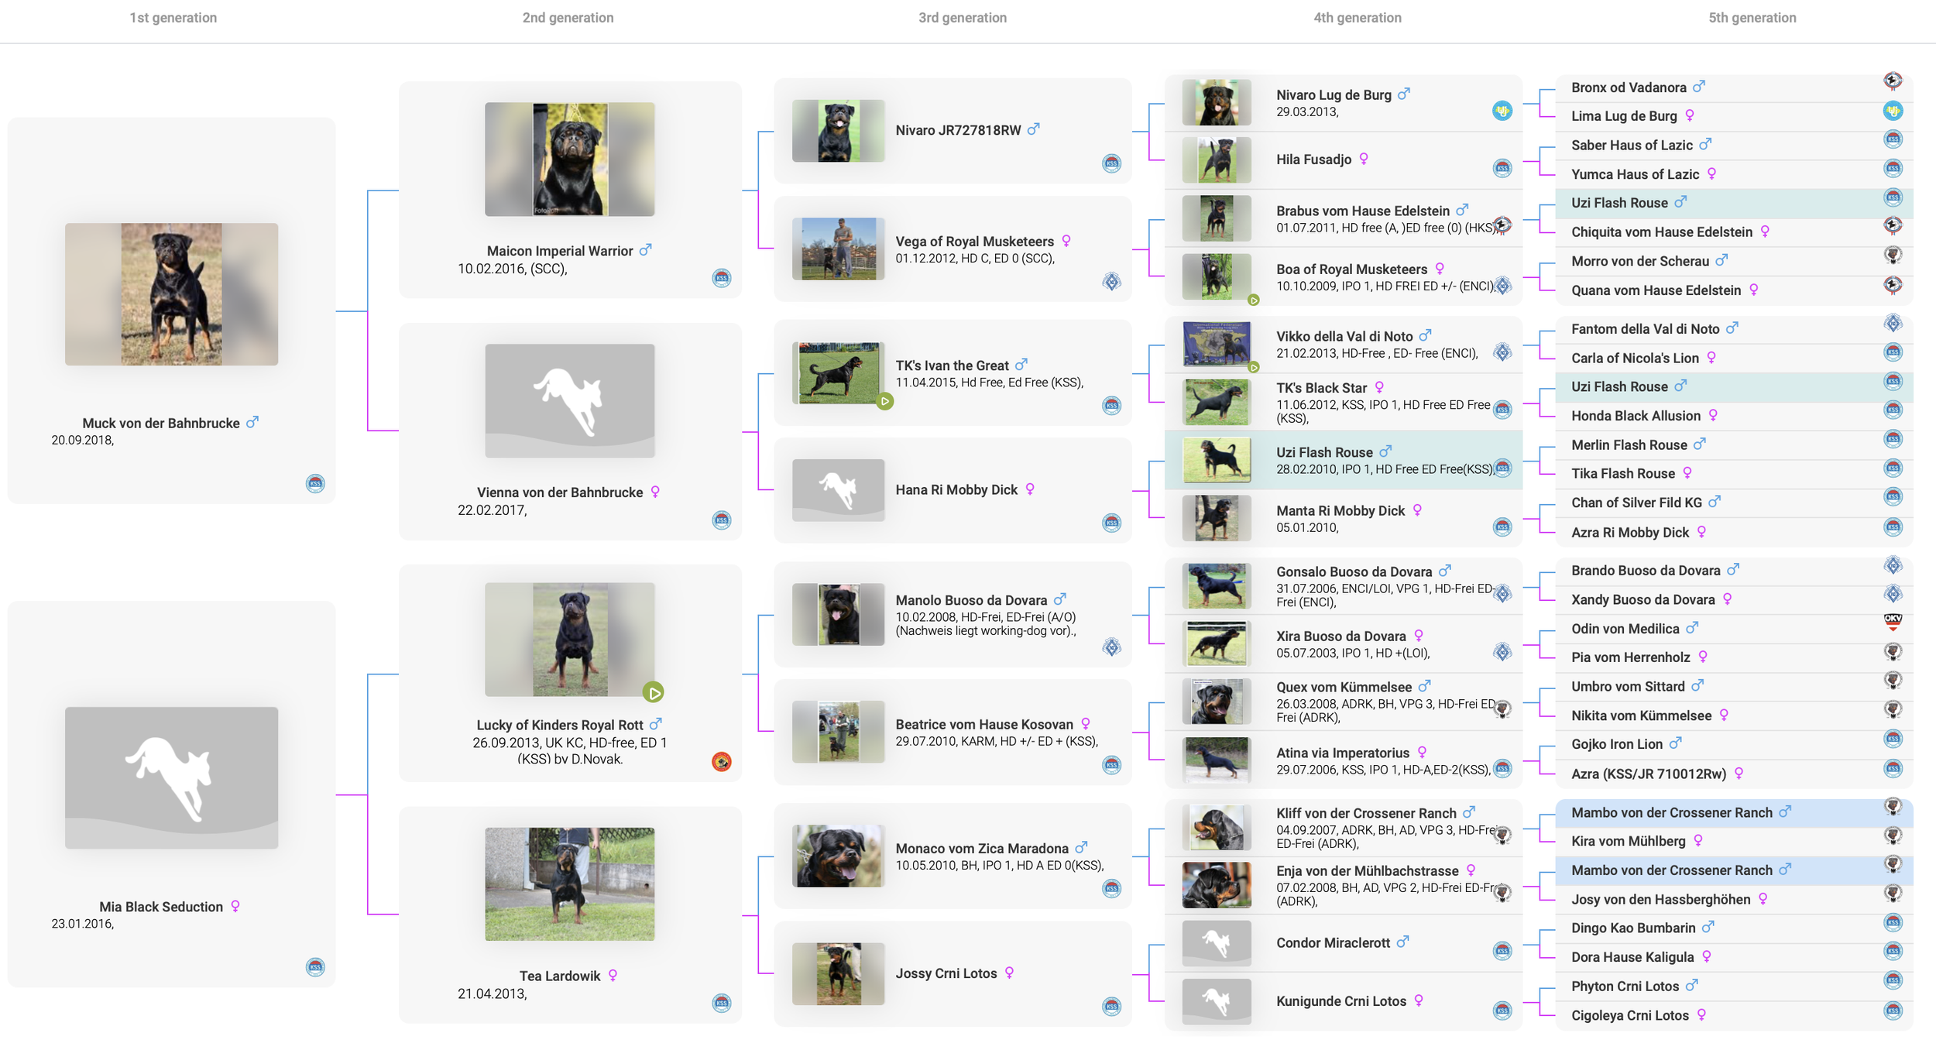Screen dimensions: 1936x1050
Task: Click club badge beside Bronx od Vadanora
Action: point(1893,81)
